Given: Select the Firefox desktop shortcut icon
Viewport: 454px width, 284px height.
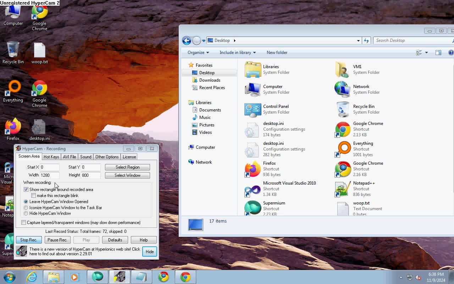Looking at the screenshot, I should (13, 129).
